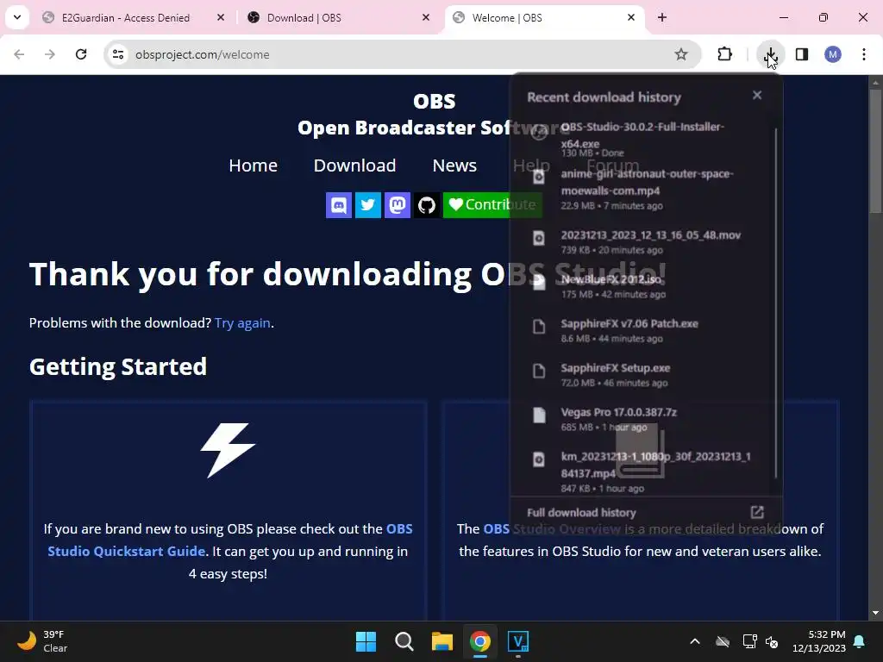The height and width of the screenshot is (662, 883).
Task: Open the tab search dropdown arrow
Action: [x=17, y=17]
